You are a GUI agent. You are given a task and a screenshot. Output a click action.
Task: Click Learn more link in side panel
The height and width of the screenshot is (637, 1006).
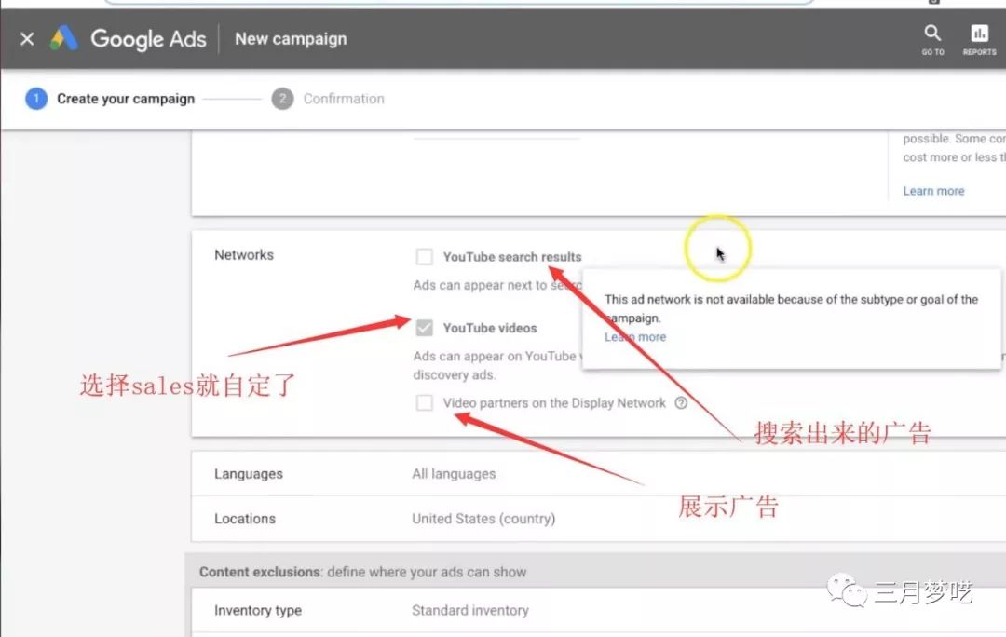[x=933, y=191]
